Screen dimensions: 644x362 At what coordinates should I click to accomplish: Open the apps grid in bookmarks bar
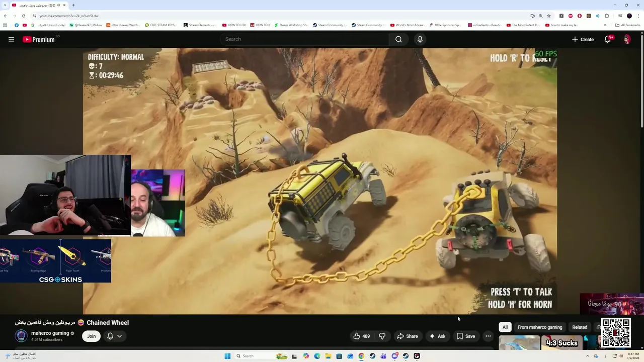5,25
